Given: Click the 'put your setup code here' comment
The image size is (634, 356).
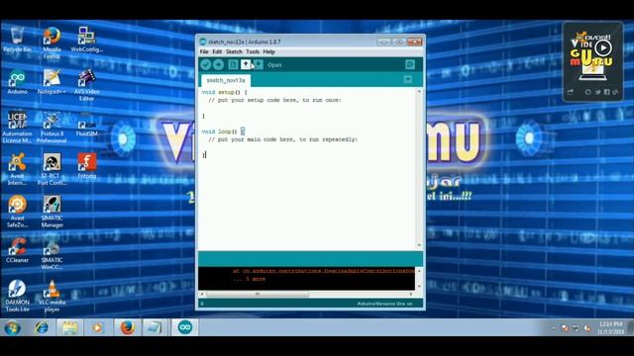Looking at the screenshot, I should (274, 100).
